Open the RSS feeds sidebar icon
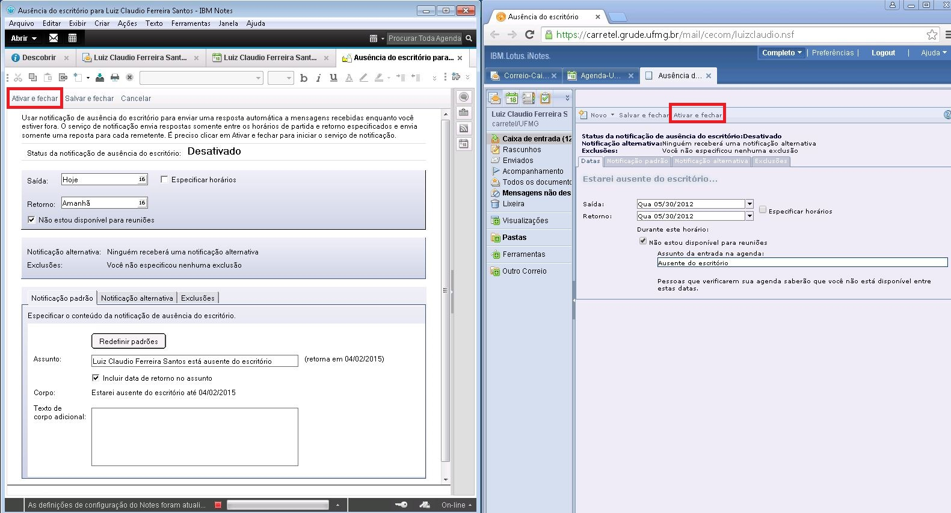Viewport: 951px width, 513px height. pos(464,128)
